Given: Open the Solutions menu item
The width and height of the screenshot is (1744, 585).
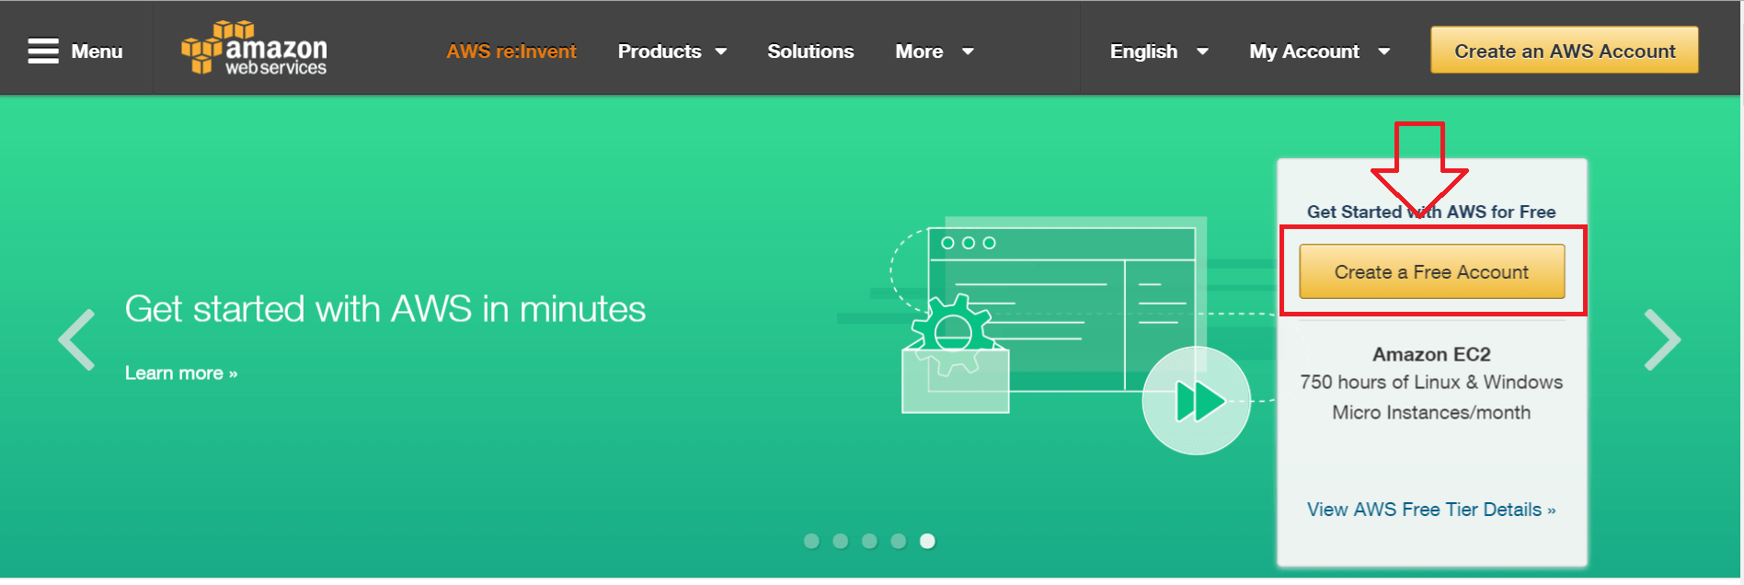Looking at the screenshot, I should click(x=810, y=52).
